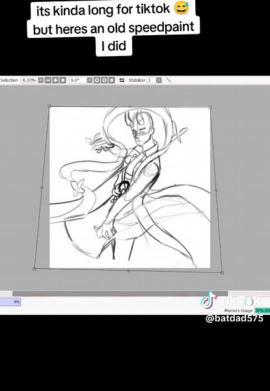Rotate the canvas clockwise
The height and width of the screenshot is (391, 270).
click(x=104, y=80)
